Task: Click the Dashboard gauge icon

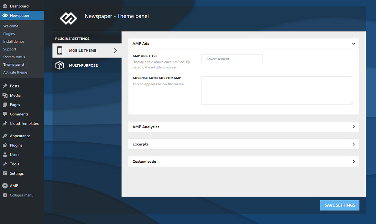Action: [5, 6]
